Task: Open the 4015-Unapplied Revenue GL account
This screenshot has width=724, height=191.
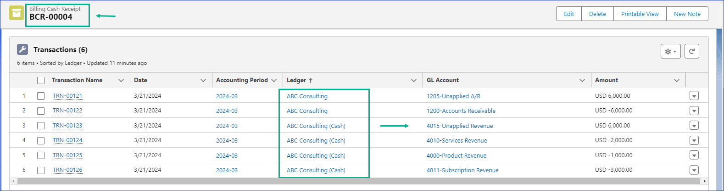Action: [x=460, y=126]
